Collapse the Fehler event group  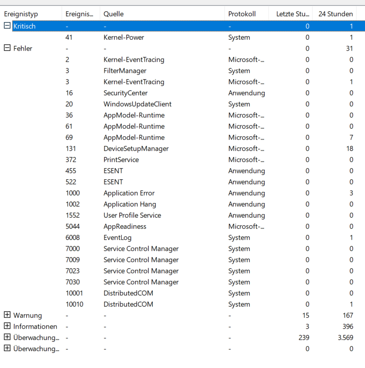pyautogui.click(x=7, y=48)
